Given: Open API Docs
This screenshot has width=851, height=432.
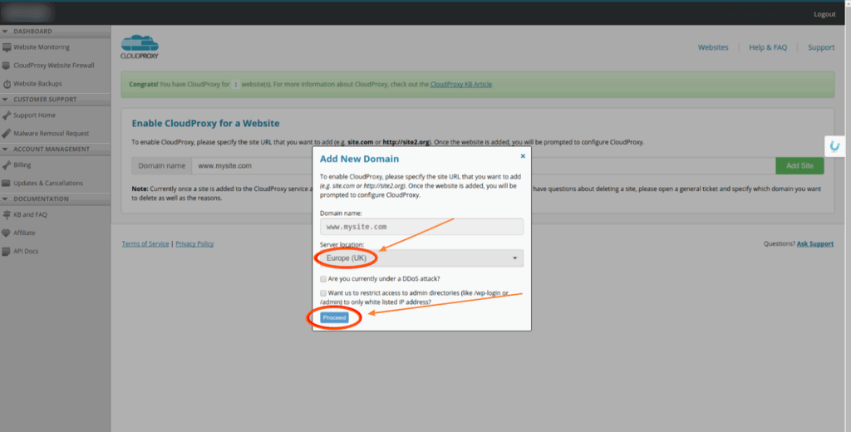Looking at the screenshot, I should click(x=26, y=251).
